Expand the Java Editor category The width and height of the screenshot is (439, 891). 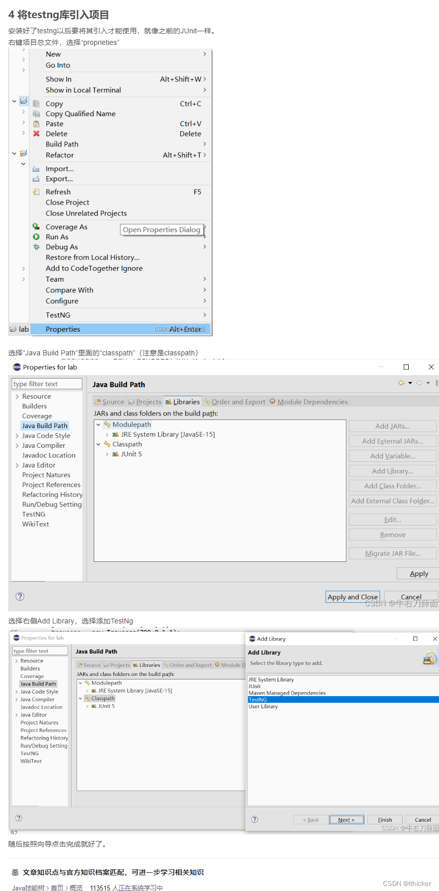[x=17, y=465]
